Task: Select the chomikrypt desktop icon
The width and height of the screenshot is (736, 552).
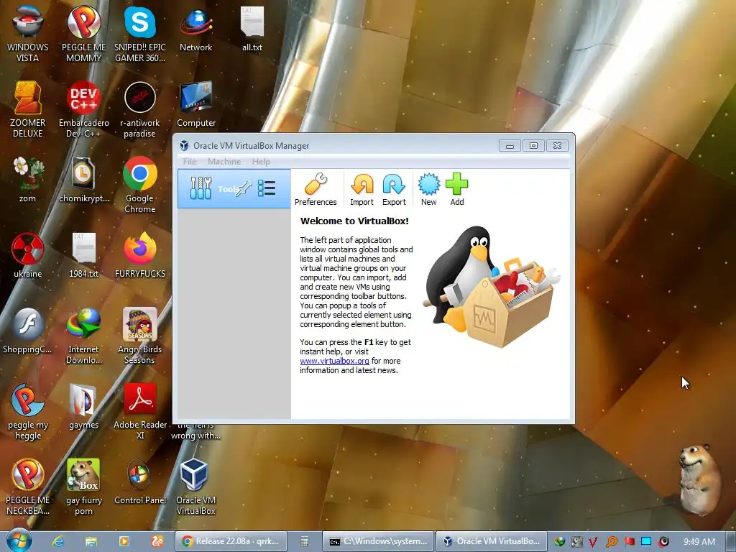Action: [83, 180]
